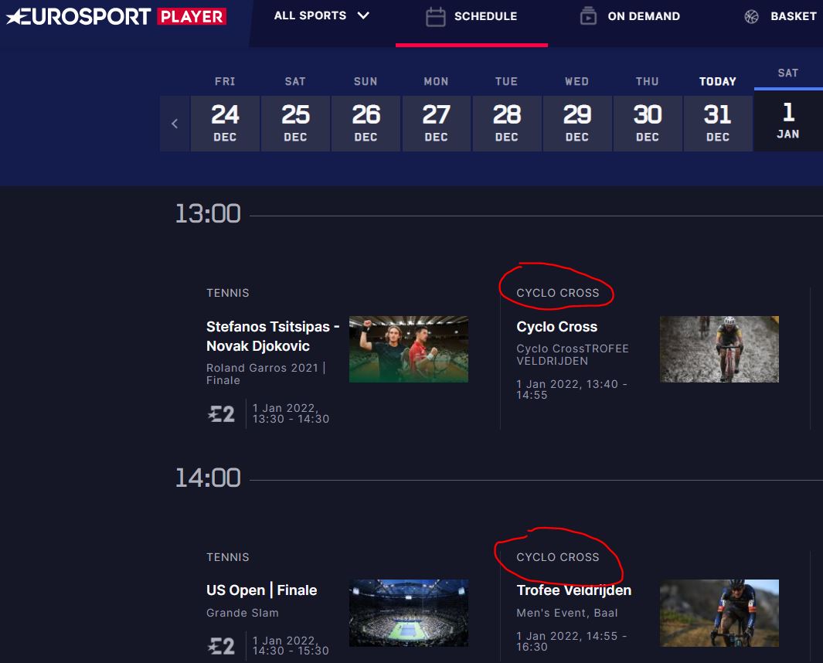
Task: Select Today 31 Dec date
Action: pos(717,124)
